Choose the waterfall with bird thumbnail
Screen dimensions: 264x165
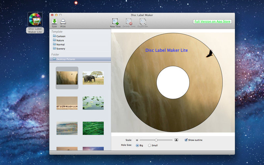click(x=67, y=78)
